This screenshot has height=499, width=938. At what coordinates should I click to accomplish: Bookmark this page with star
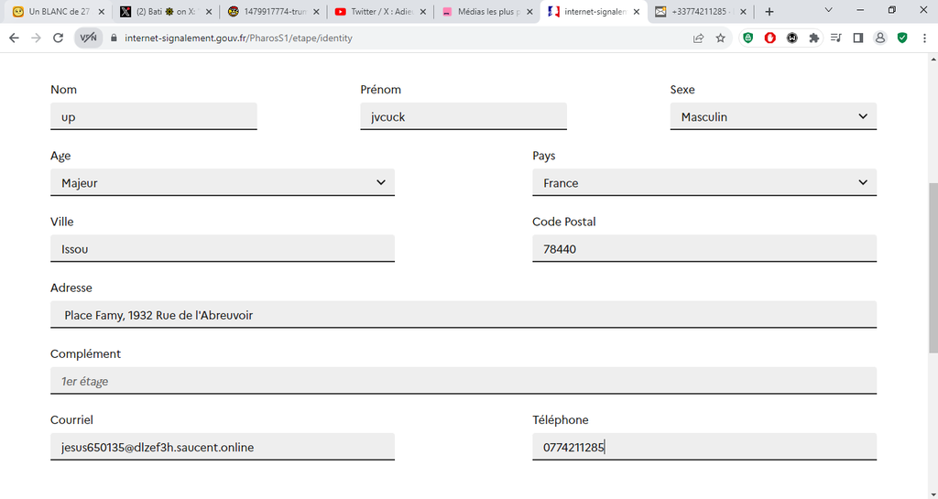[720, 38]
